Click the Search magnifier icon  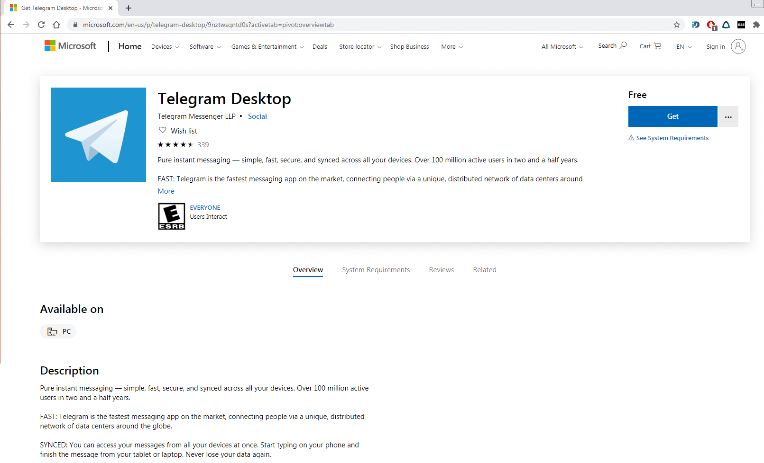pyautogui.click(x=623, y=45)
